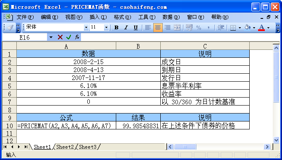Open 视图 (View) menu

[74, 17]
